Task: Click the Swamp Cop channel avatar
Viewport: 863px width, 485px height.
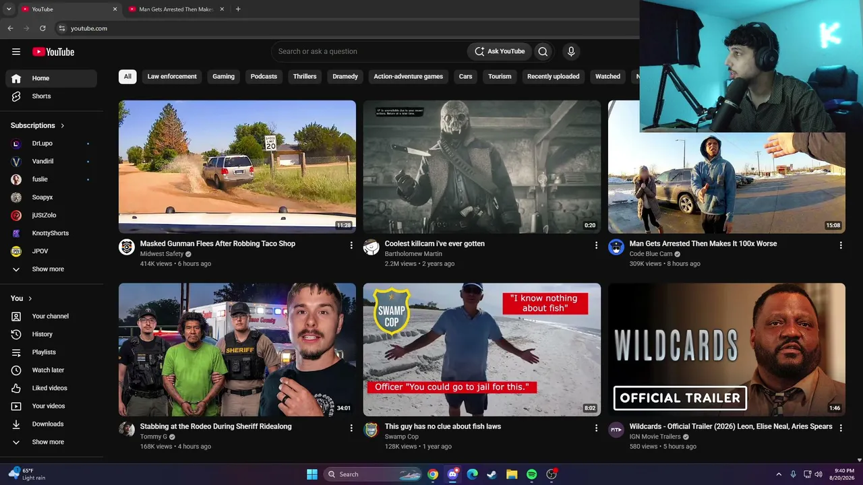Action: pos(371,430)
